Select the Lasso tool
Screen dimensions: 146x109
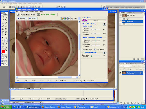(x=3, y=20)
